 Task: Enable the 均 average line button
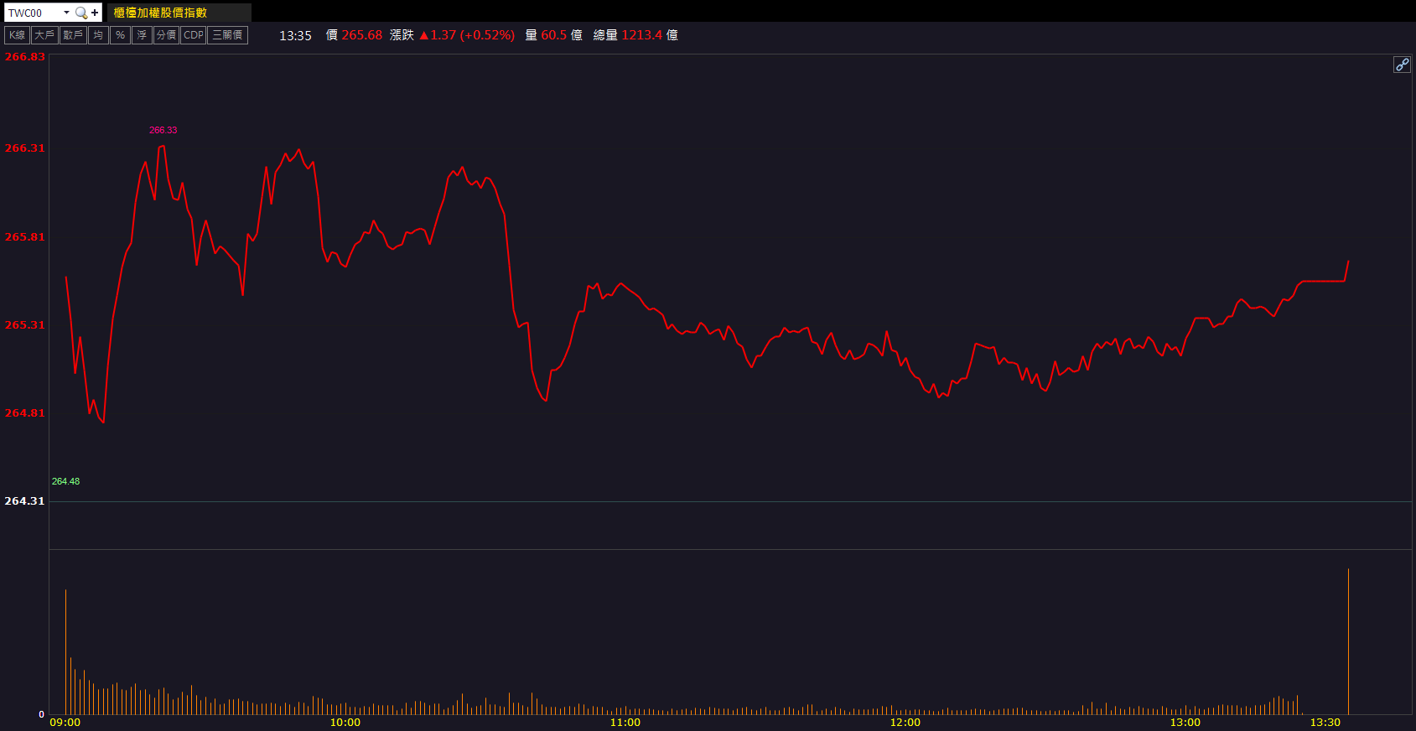(98, 35)
